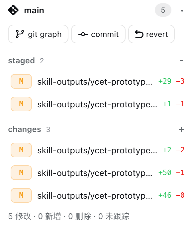Click the revert button with undo arrow
190x228 pixels.
click(x=151, y=34)
